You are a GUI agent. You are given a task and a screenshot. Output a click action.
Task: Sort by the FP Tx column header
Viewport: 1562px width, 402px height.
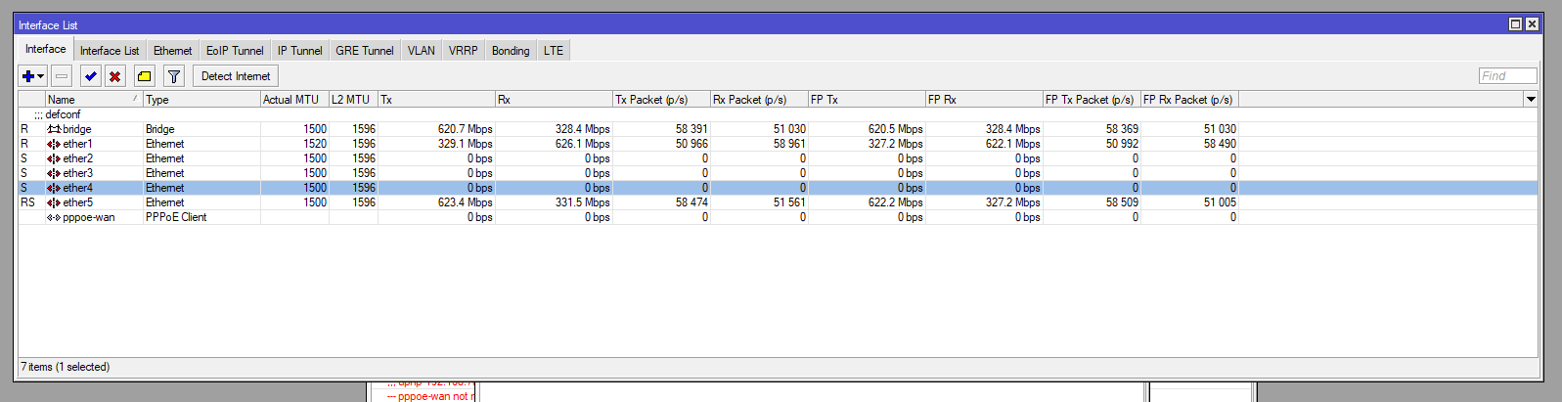pos(867,99)
